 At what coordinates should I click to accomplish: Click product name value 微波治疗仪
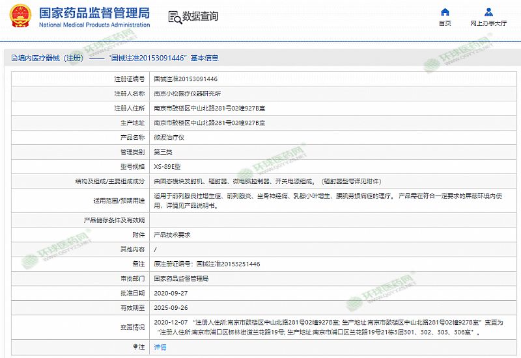169,138
